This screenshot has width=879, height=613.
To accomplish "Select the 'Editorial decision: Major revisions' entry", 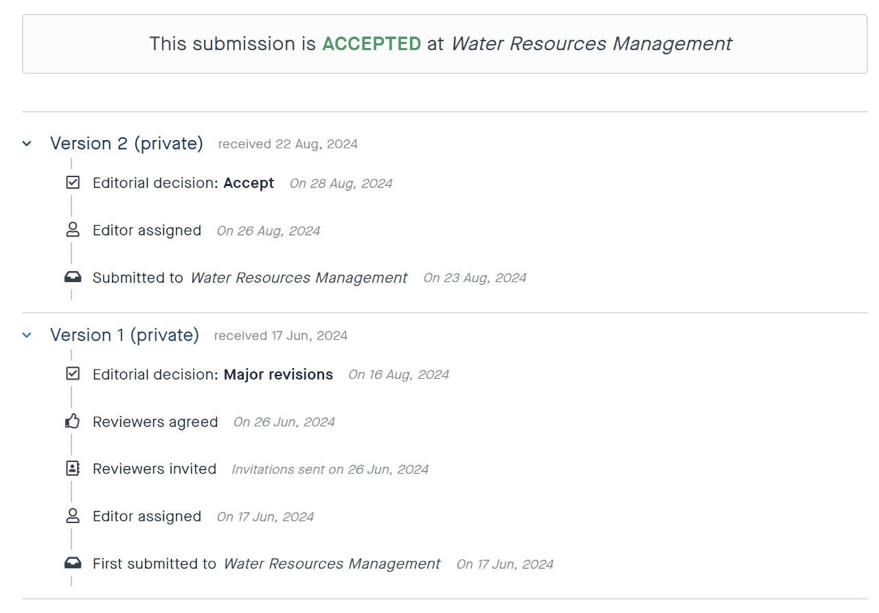I will click(213, 375).
